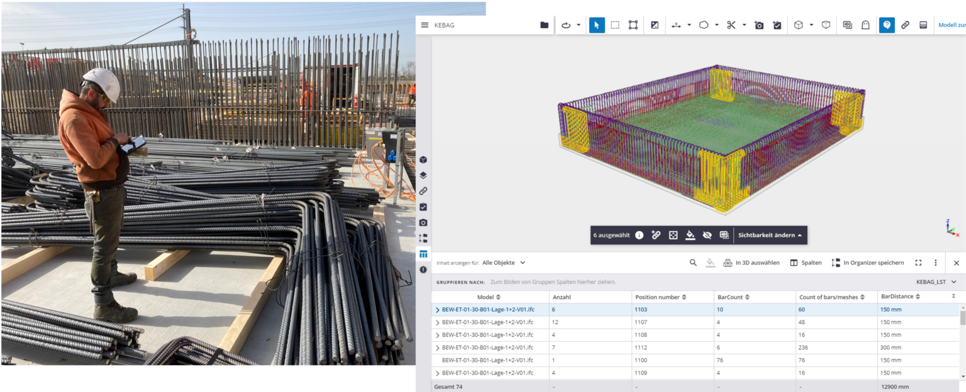
Task: Open the data table panel in sidebar
Action: [423, 254]
